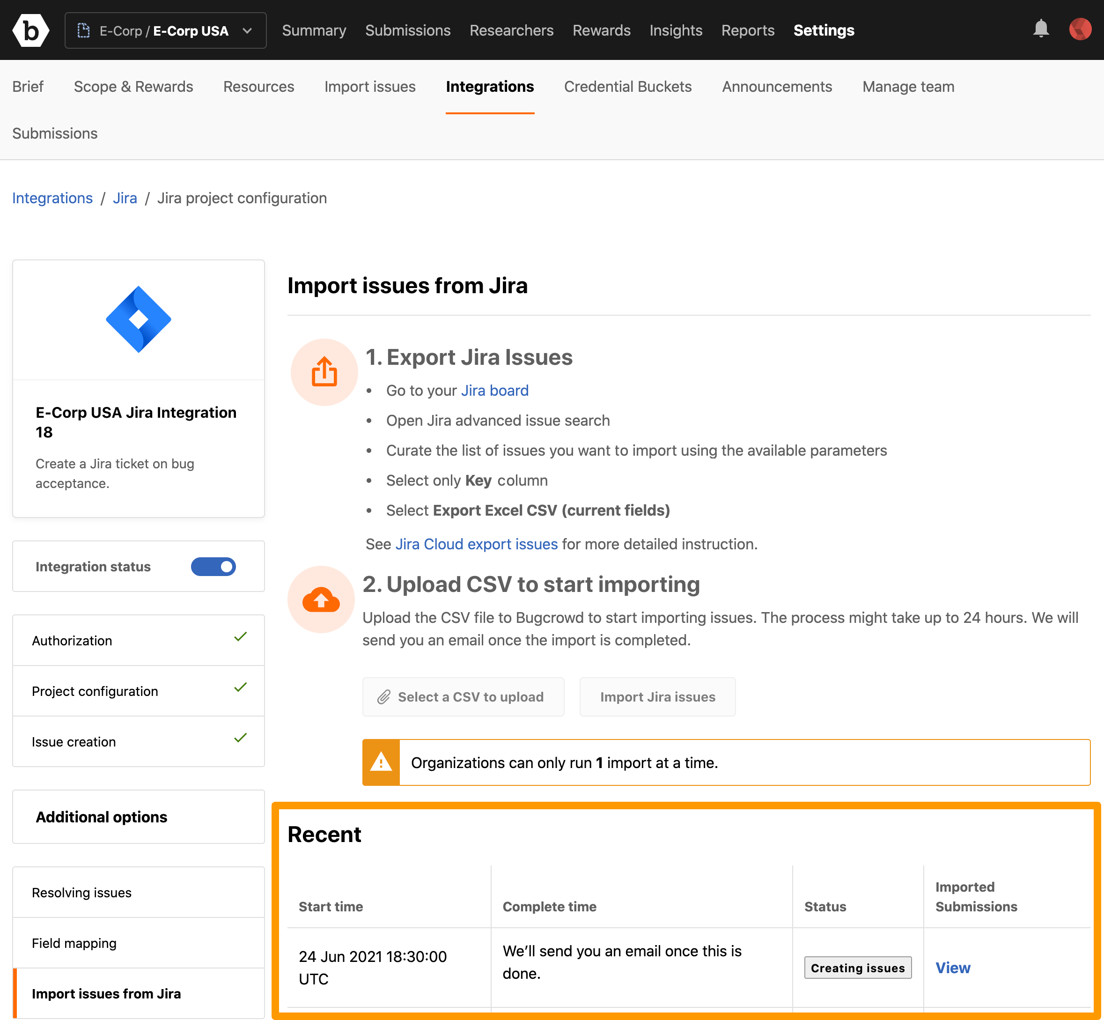Click the Project configuration checkmark icon
This screenshot has height=1020, width=1104.
(x=241, y=687)
